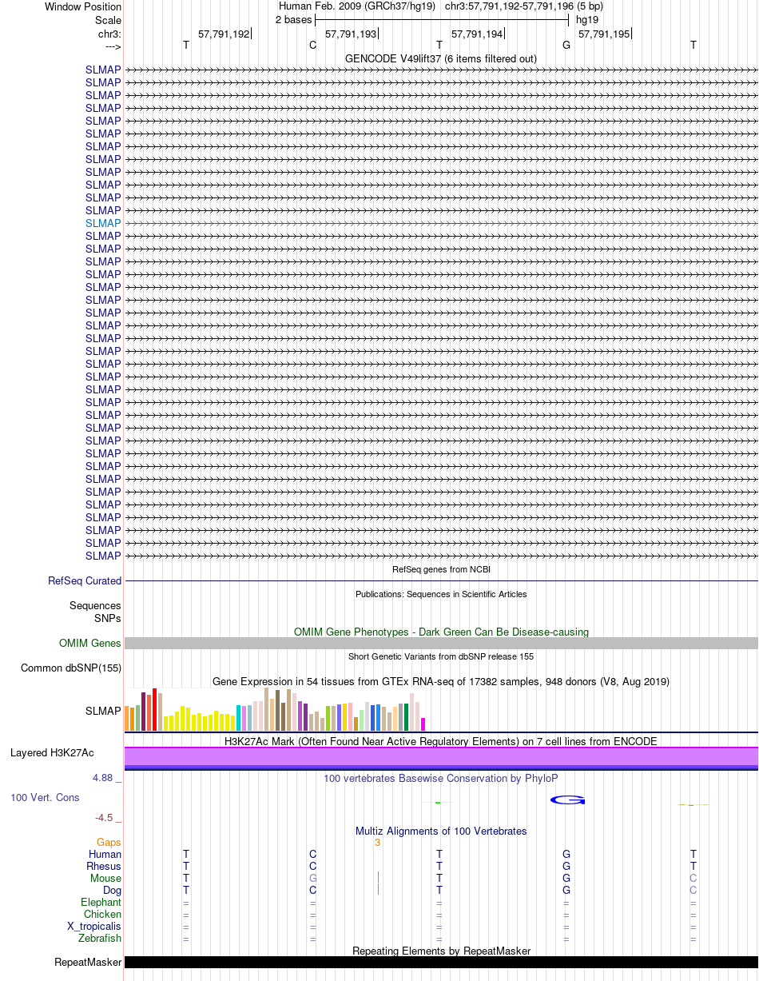Screen dimensions: 759x981
Task: Click the gray OMIM Genes bar
Action: (x=441, y=644)
